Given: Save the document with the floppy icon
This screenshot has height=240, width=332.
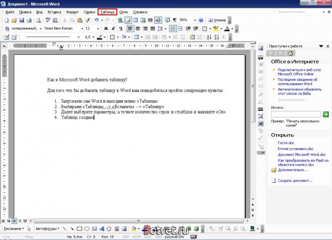Looking at the screenshot, I should pyautogui.click(x=22, y=20).
